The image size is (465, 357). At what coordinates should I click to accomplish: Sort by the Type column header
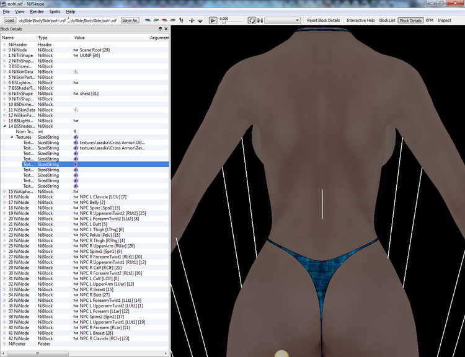click(55, 38)
